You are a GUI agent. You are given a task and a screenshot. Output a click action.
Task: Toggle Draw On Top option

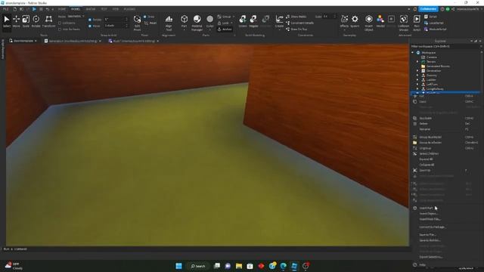(x=296, y=29)
